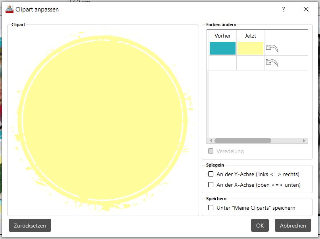The height and width of the screenshot is (239, 320).
Task: Click the Jetzt column header
Action: pos(250,36)
